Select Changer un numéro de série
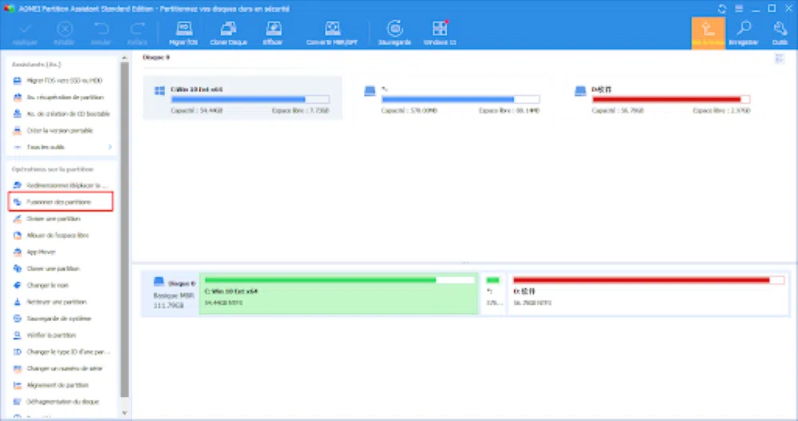 pyautogui.click(x=60, y=368)
